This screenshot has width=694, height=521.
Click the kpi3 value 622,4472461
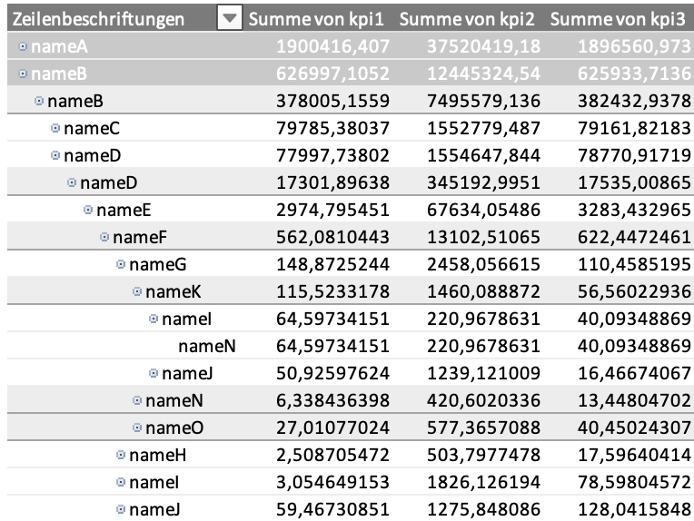pos(634,238)
